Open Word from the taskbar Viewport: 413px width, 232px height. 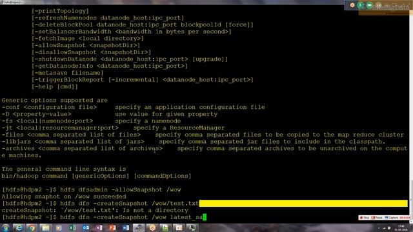(x=126, y=227)
